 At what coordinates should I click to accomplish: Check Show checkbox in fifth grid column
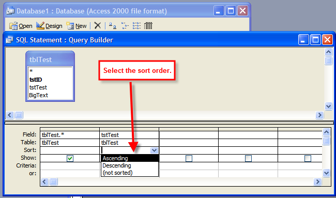[308, 158]
